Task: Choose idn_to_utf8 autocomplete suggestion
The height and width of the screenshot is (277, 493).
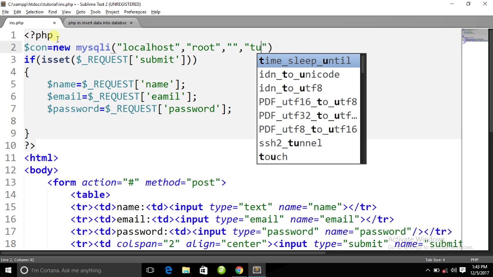Action: click(x=309, y=88)
